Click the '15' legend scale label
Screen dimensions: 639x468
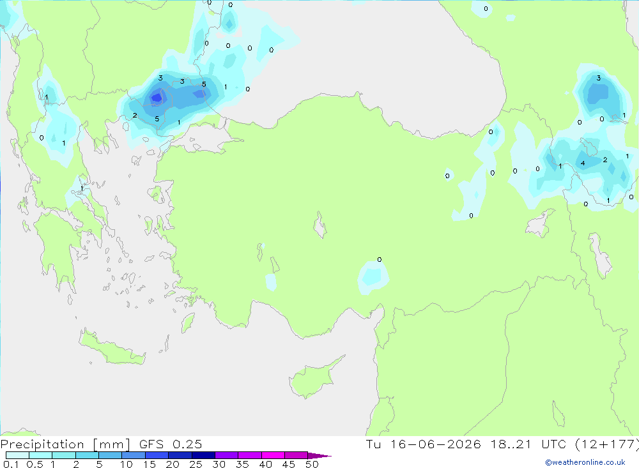(150, 464)
